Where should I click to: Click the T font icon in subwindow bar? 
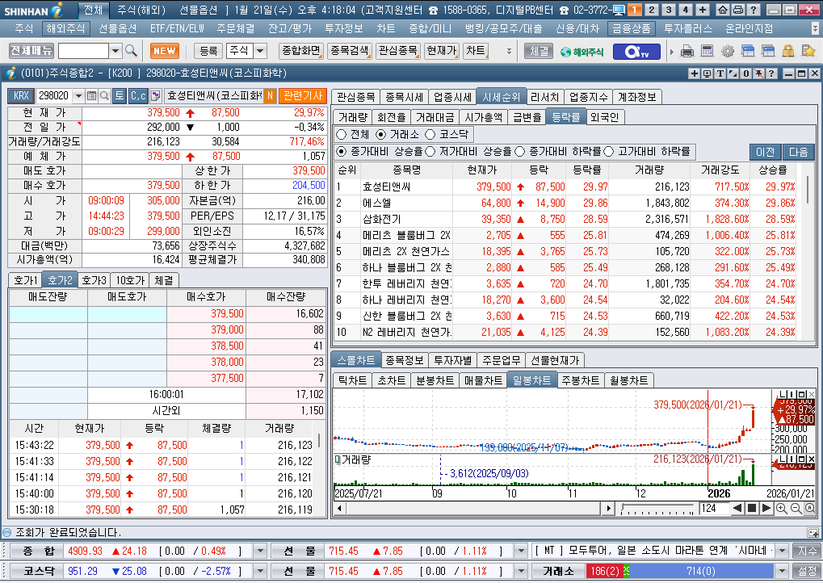pyautogui.click(x=720, y=73)
